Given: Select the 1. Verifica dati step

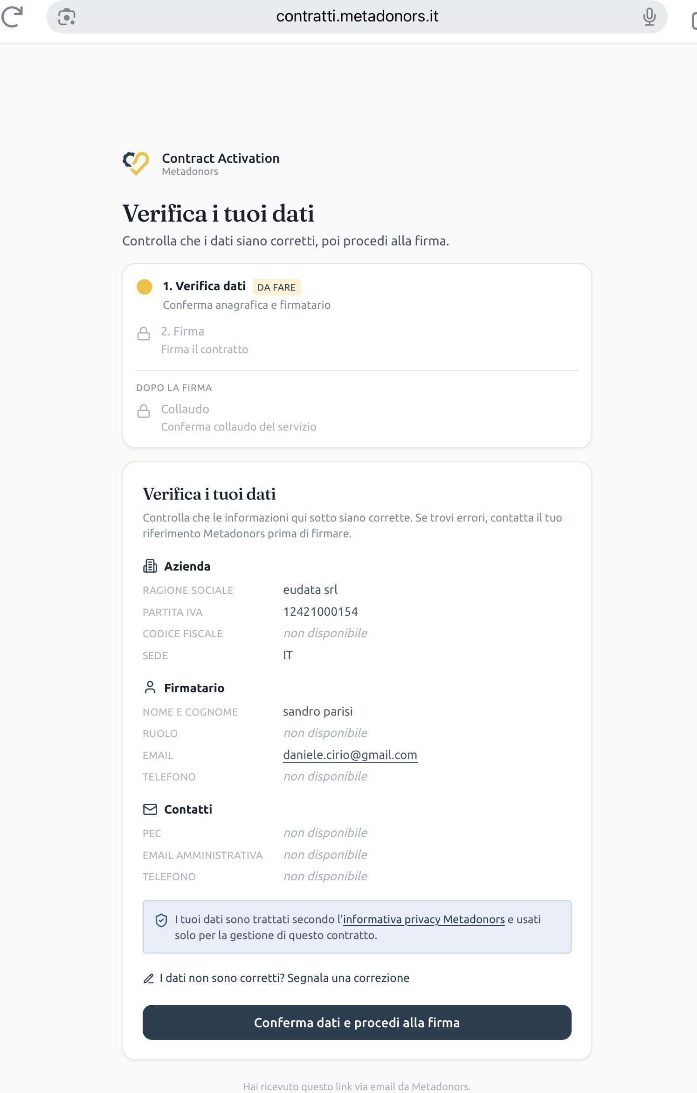Looking at the screenshot, I should pyautogui.click(x=204, y=286).
